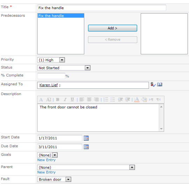Center the description text

point(89,100)
